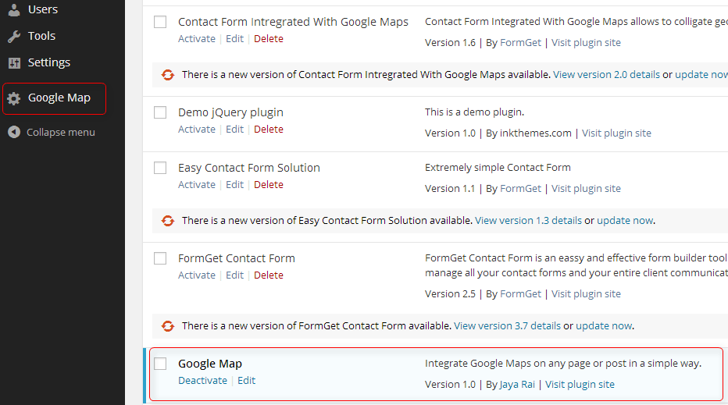The width and height of the screenshot is (728, 405).
Task: Update FormGet Contact Form now
Action: pos(604,326)
